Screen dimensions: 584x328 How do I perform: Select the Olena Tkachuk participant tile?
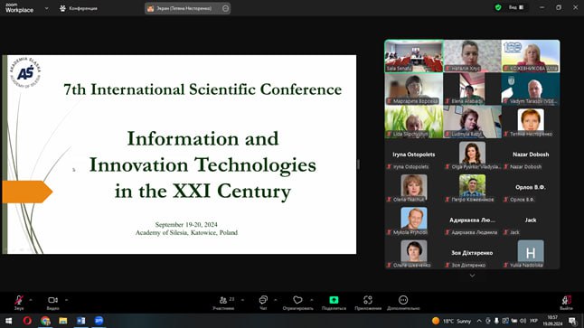coord(414,187)
